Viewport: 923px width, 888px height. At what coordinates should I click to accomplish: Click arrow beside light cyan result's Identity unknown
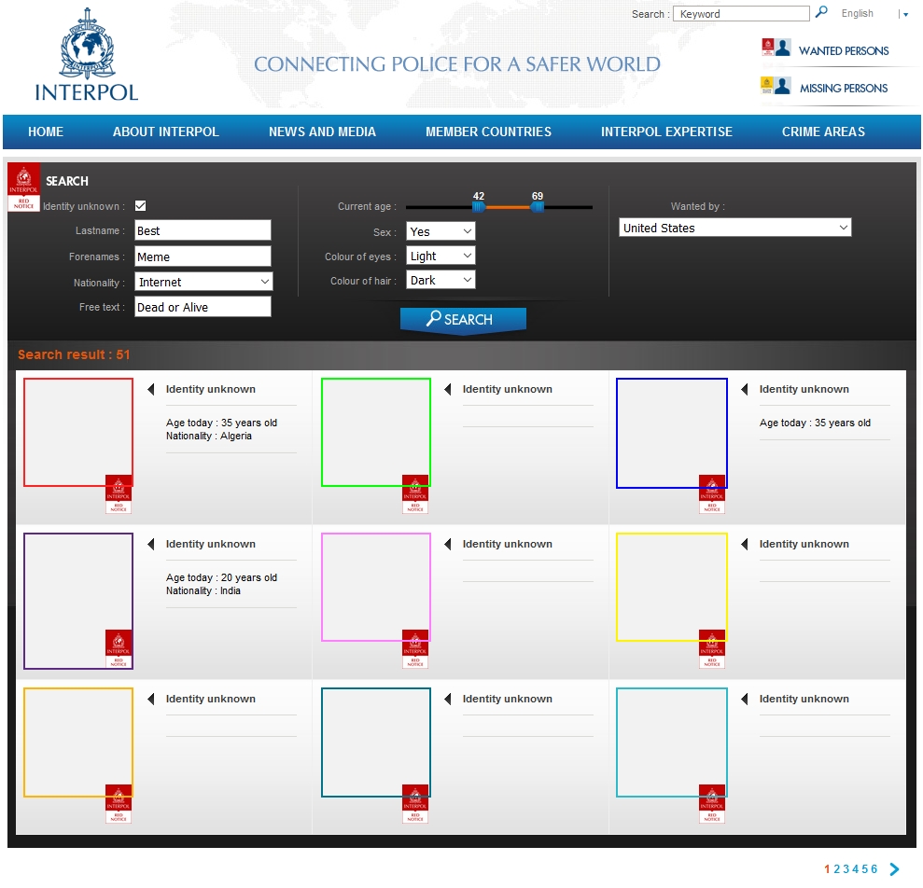pos(745,699)
